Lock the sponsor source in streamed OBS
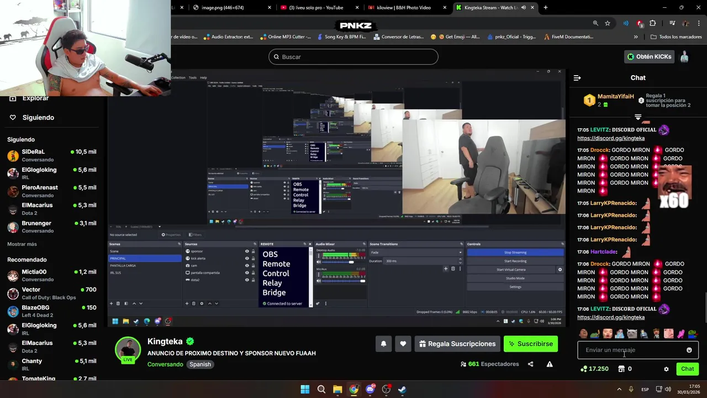The height and width of the screenshot is (398, 707). pyautogui.click(x=254, y=251)
